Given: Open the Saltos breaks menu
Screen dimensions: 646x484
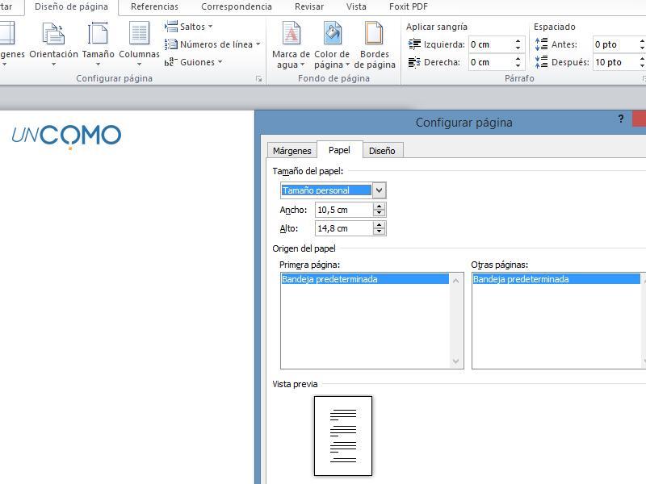Looking at the screenshot, I should coord(191,27).
